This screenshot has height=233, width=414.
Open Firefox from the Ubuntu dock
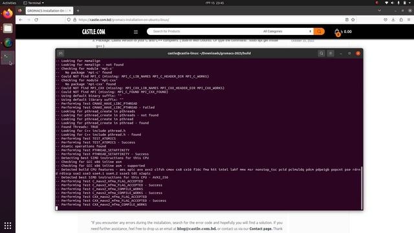pyautogui.click(x=8, y=14)
